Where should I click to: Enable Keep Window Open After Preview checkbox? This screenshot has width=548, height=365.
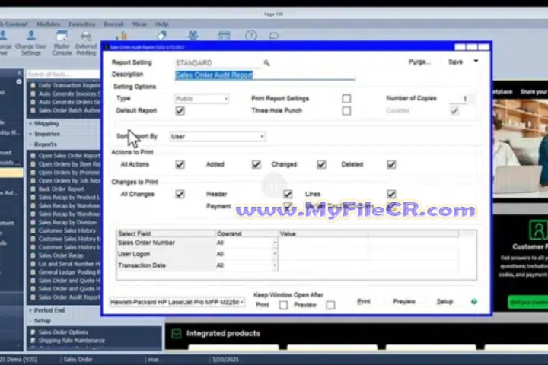[330, 305]
